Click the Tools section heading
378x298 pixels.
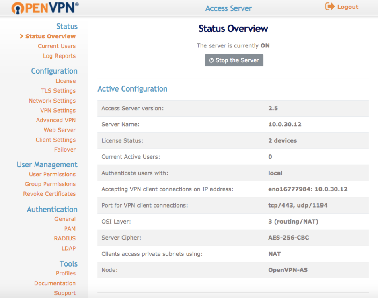coord(68,264)
